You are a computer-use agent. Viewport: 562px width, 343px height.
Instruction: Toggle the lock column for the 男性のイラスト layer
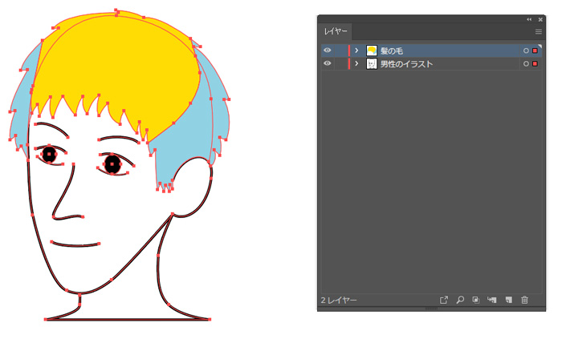click(340, 63)
